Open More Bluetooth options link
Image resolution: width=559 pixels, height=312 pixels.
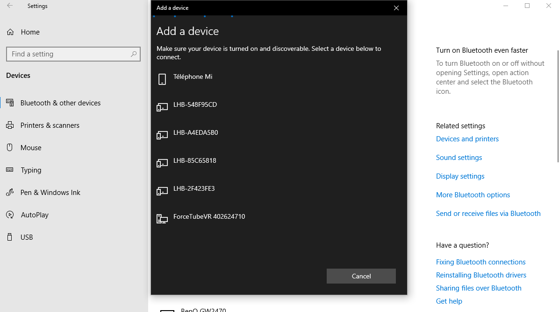click(x=473, y=195)
